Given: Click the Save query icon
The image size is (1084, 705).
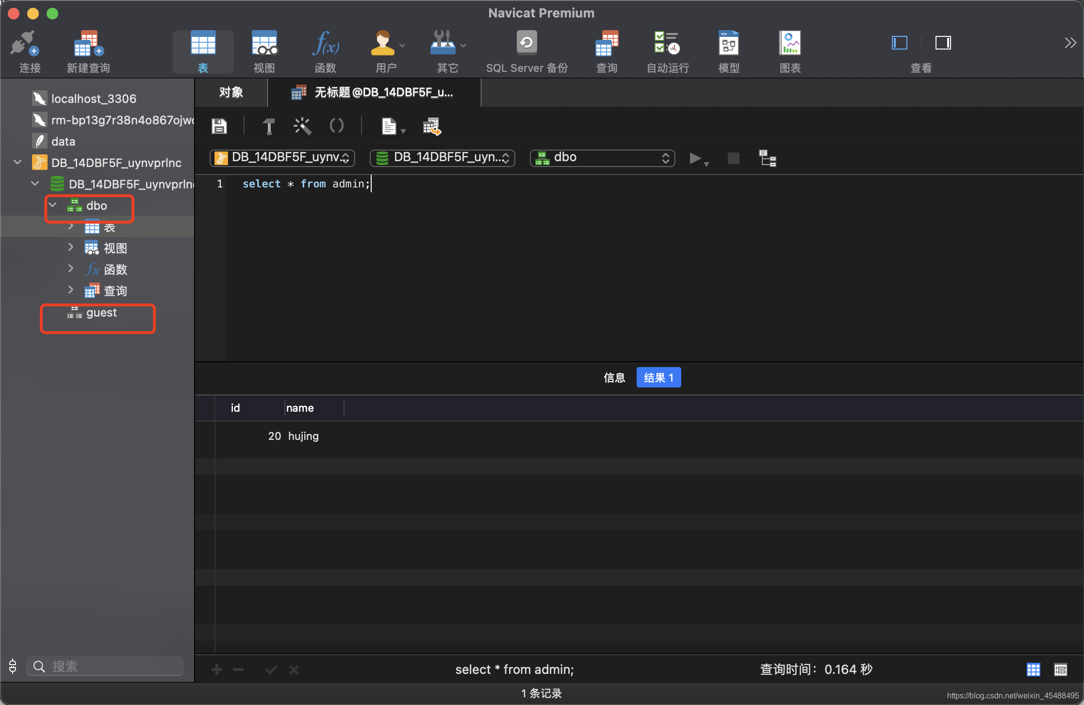Looking at the screenshot, I should 219,126.
